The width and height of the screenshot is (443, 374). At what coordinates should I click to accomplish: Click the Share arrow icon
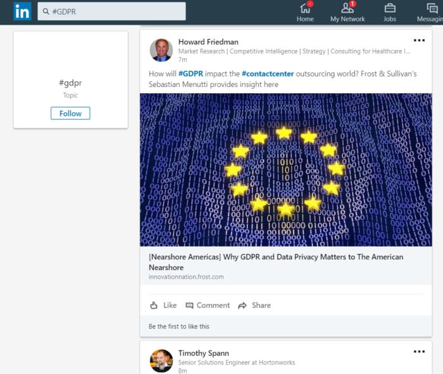(242, 306)
